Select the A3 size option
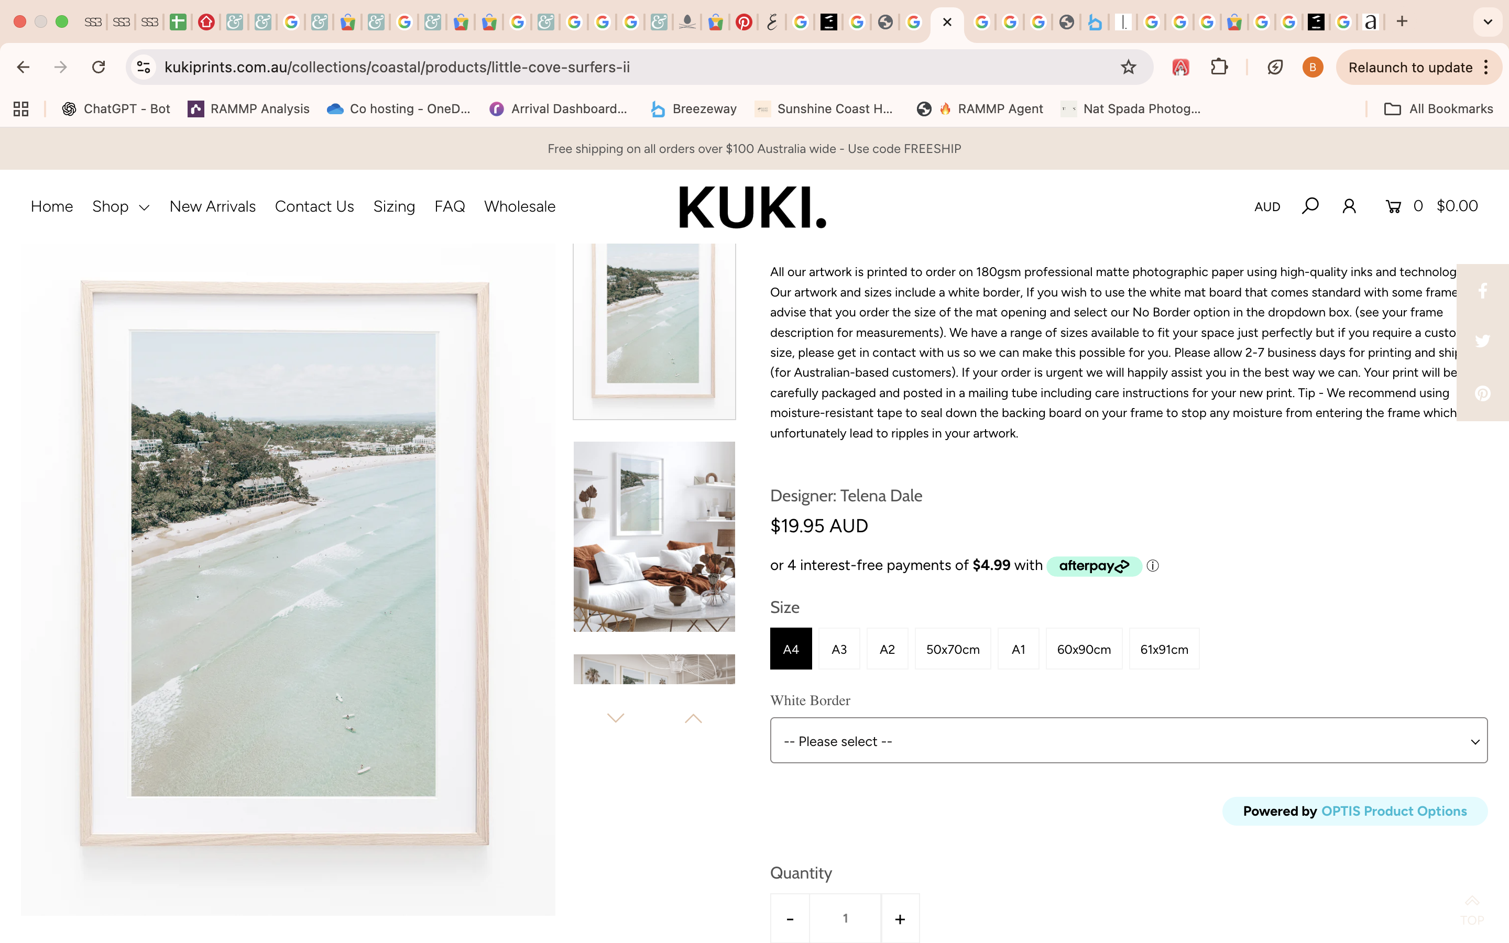Viewport: 1509px width, 943px height. tap(839, 649)
